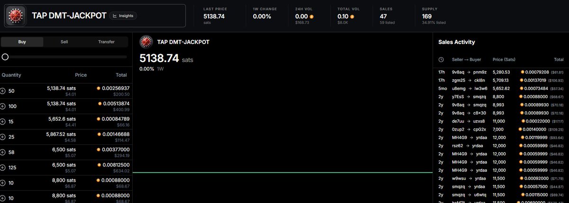Click buyer uzxs8 in sales activity
Image resolution: width=569 pixels, height=203 pixels.
(x=480, y=121)
